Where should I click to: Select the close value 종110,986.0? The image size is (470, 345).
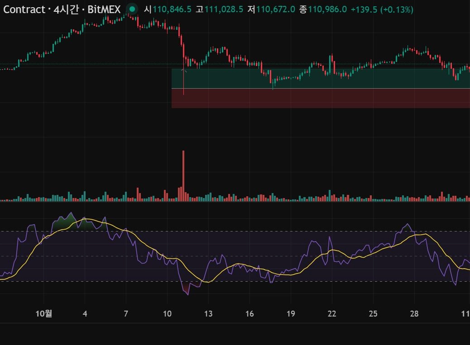pos(323,9)
